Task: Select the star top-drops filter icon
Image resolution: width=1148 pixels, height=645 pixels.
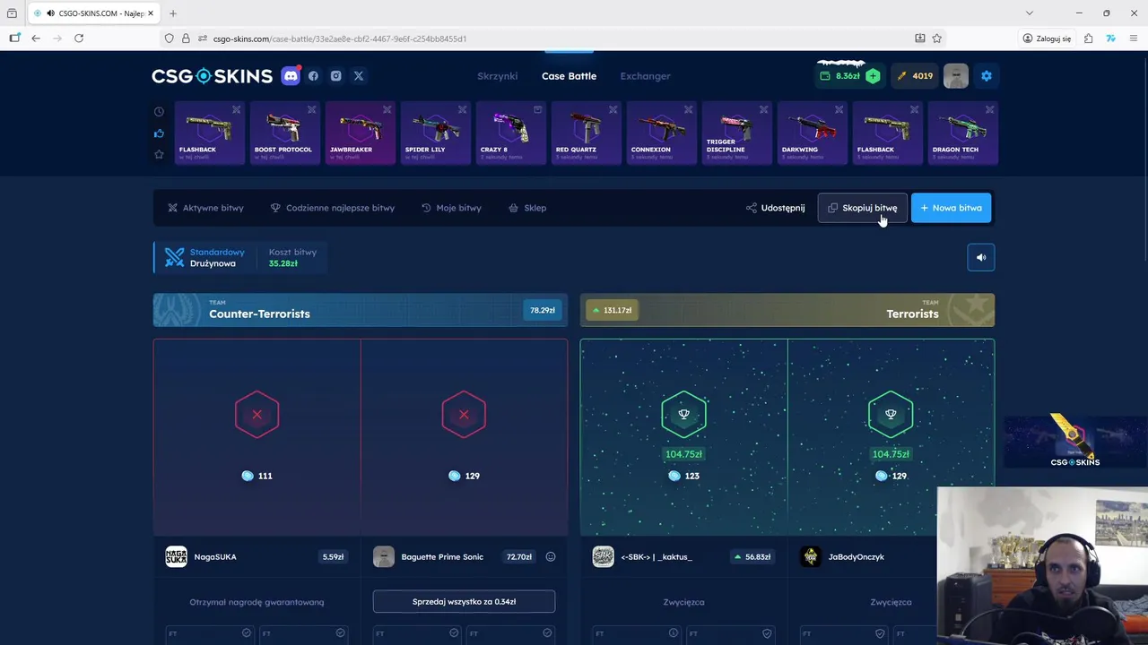Action: pyautogui.click(x=159, y=154)
